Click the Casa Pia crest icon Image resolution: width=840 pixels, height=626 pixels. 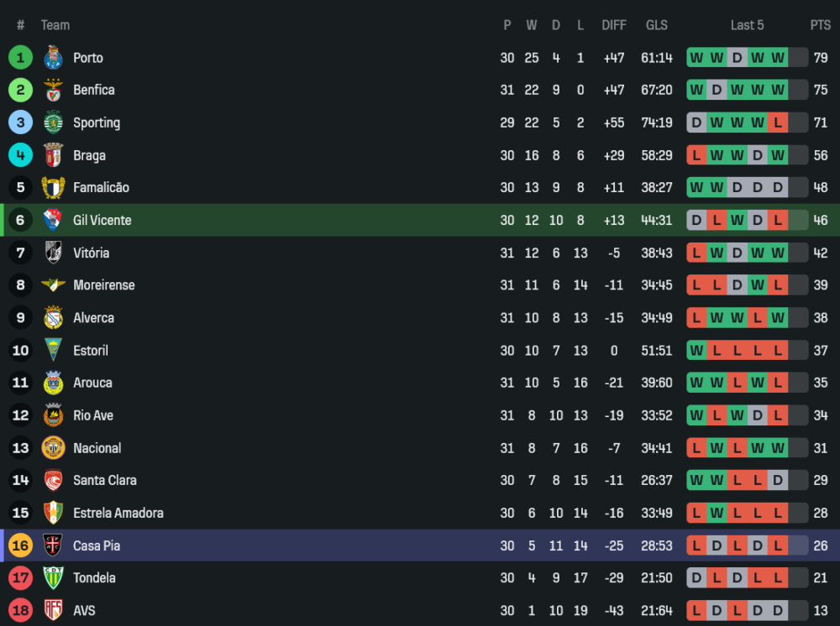point(53,545)
